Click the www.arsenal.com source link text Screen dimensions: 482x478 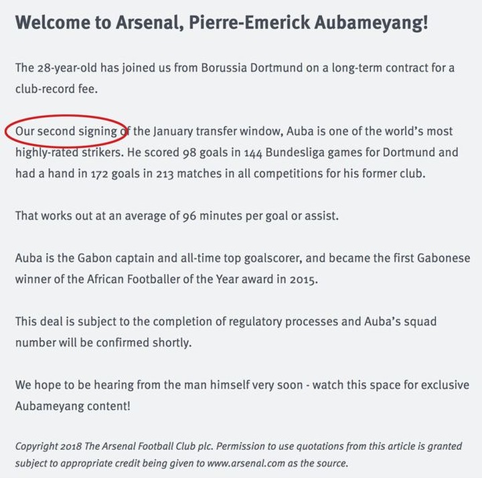point(246,463)
